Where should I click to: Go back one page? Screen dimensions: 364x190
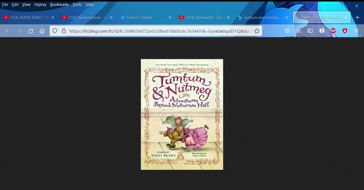click(8, 31)
